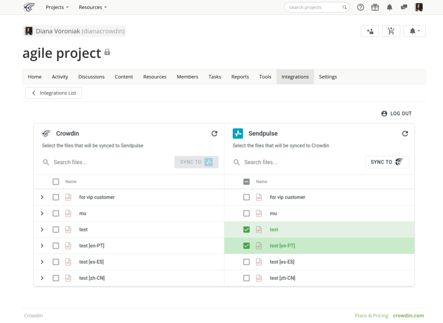Click file icon for Crowdin 'mu'

coord(68,213)
